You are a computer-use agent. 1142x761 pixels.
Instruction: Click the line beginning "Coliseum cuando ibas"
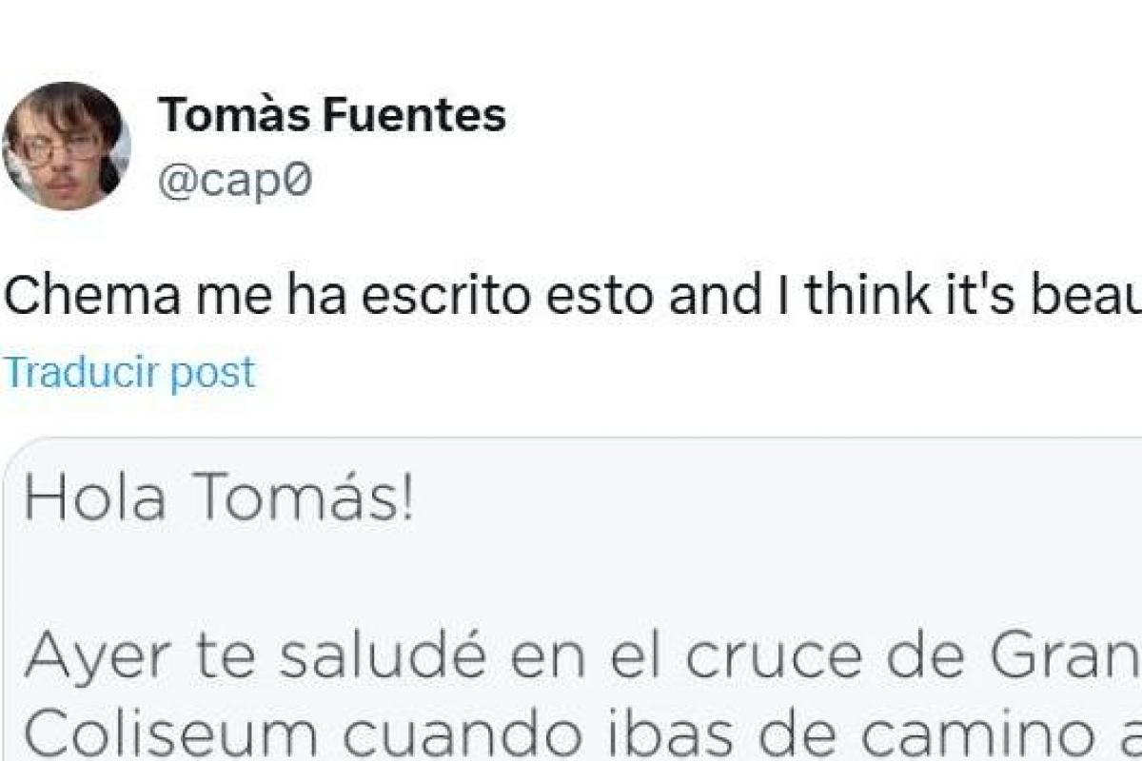[571, 732]
